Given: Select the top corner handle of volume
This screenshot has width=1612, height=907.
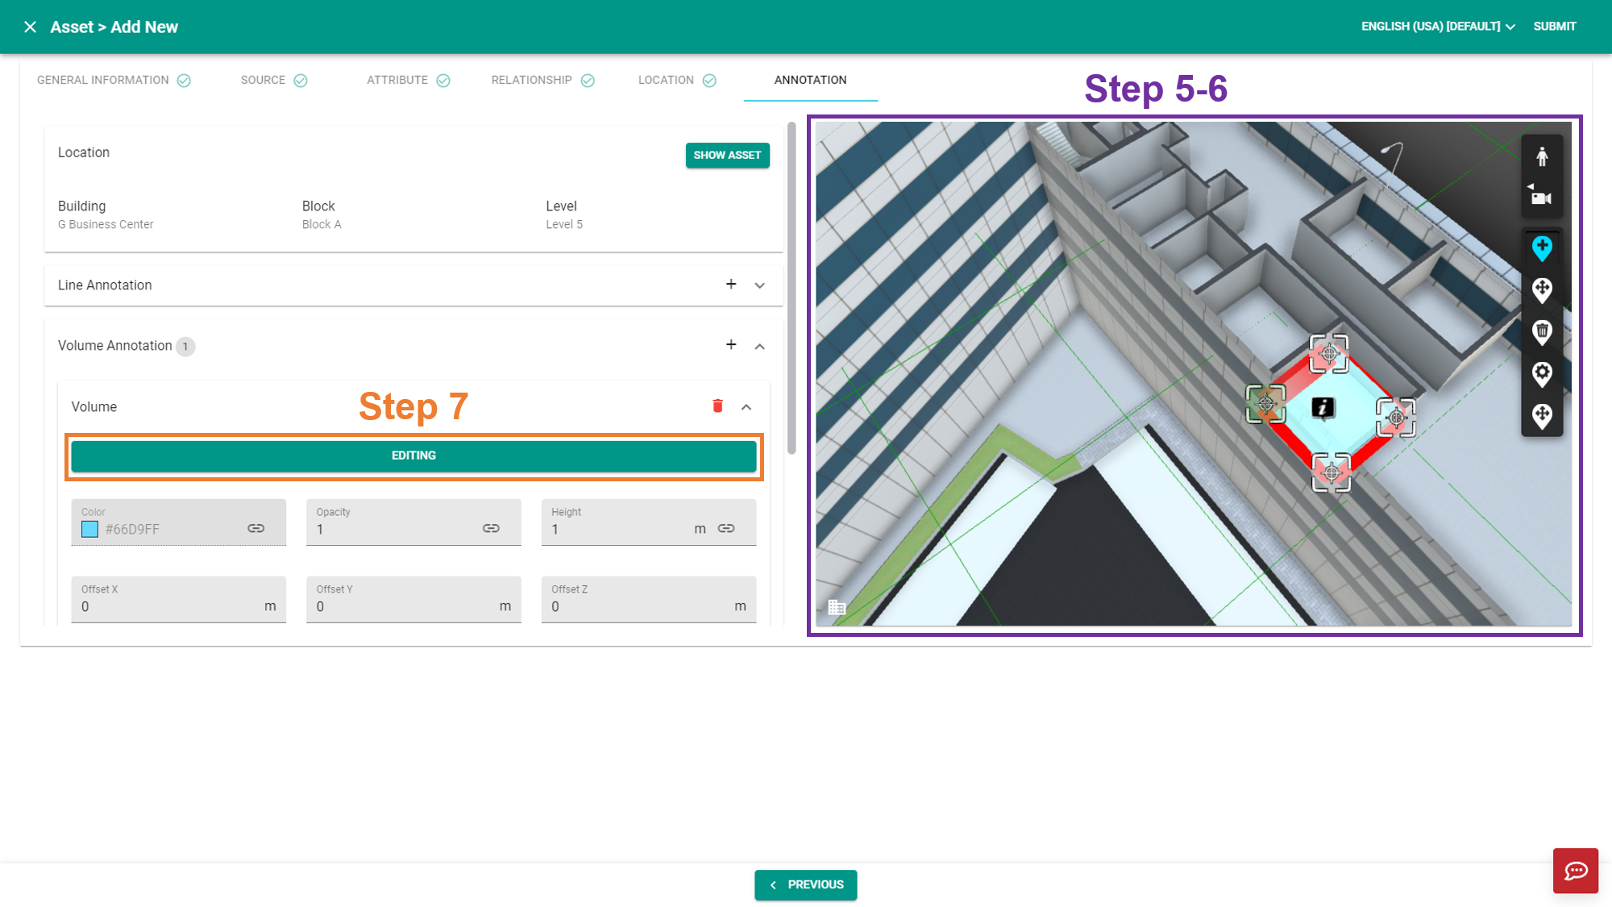Looking at the screenshot, I should (x=1329, y=353).
